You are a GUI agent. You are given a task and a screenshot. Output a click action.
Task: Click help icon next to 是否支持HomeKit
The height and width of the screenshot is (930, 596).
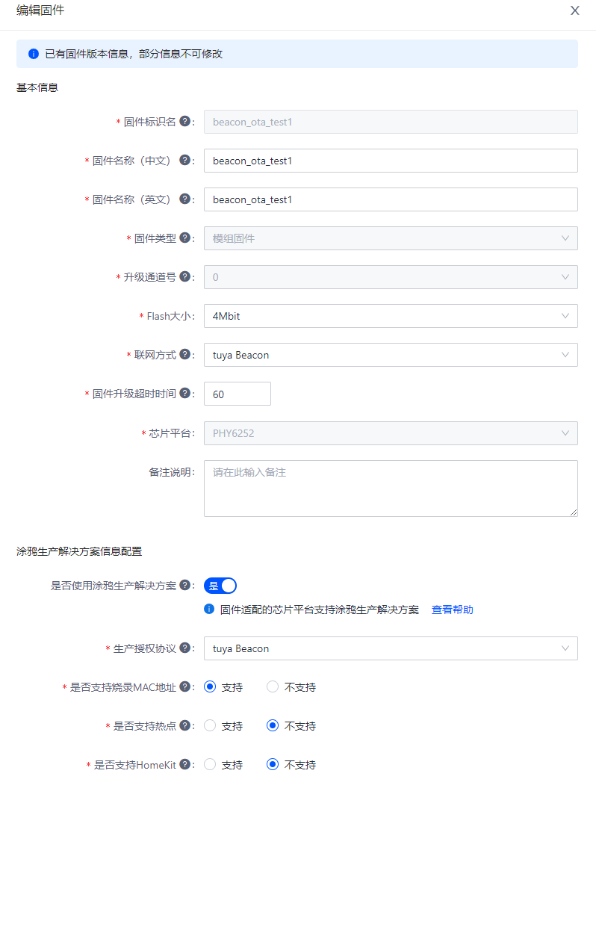tap(184, 764)
